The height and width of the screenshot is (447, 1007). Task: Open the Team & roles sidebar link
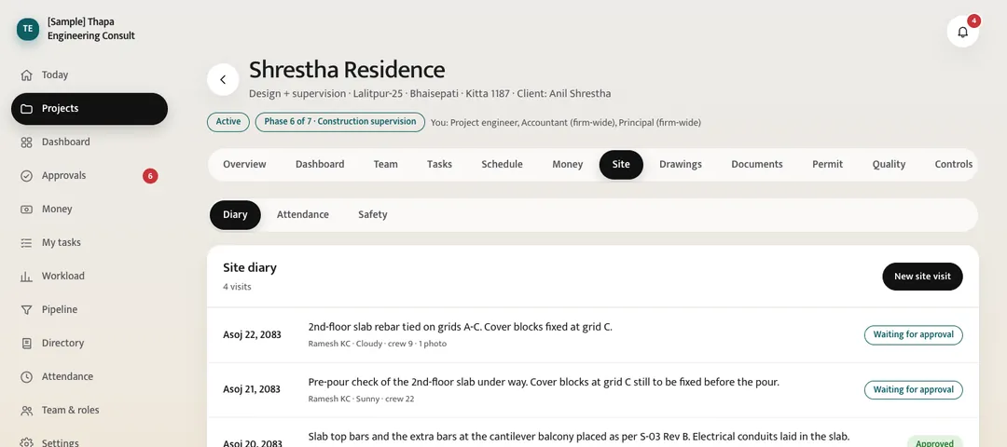pos(90,411)
